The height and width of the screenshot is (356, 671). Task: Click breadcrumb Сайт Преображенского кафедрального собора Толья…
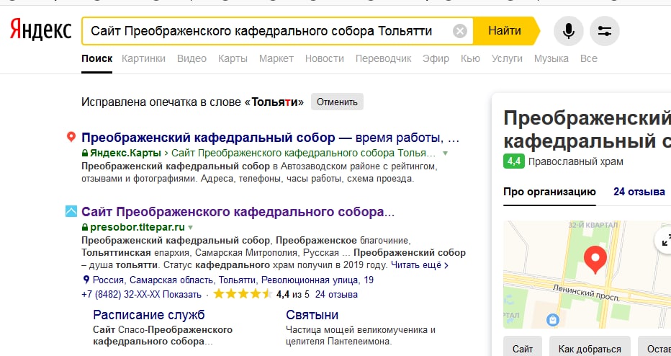pyautogui.click(x=303, y=153)
